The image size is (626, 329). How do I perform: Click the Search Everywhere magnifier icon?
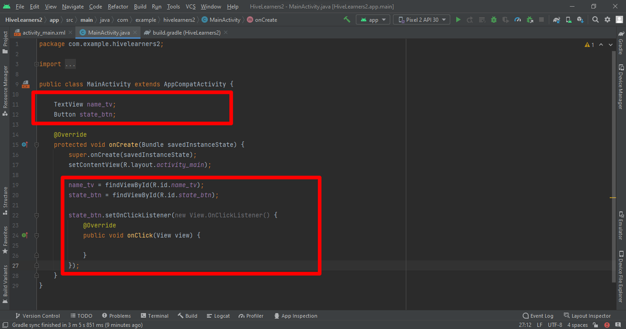coord(595,20)
